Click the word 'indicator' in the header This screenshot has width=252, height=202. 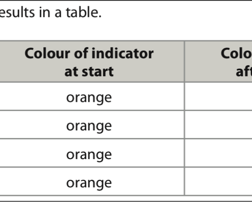tap(123, 53)
